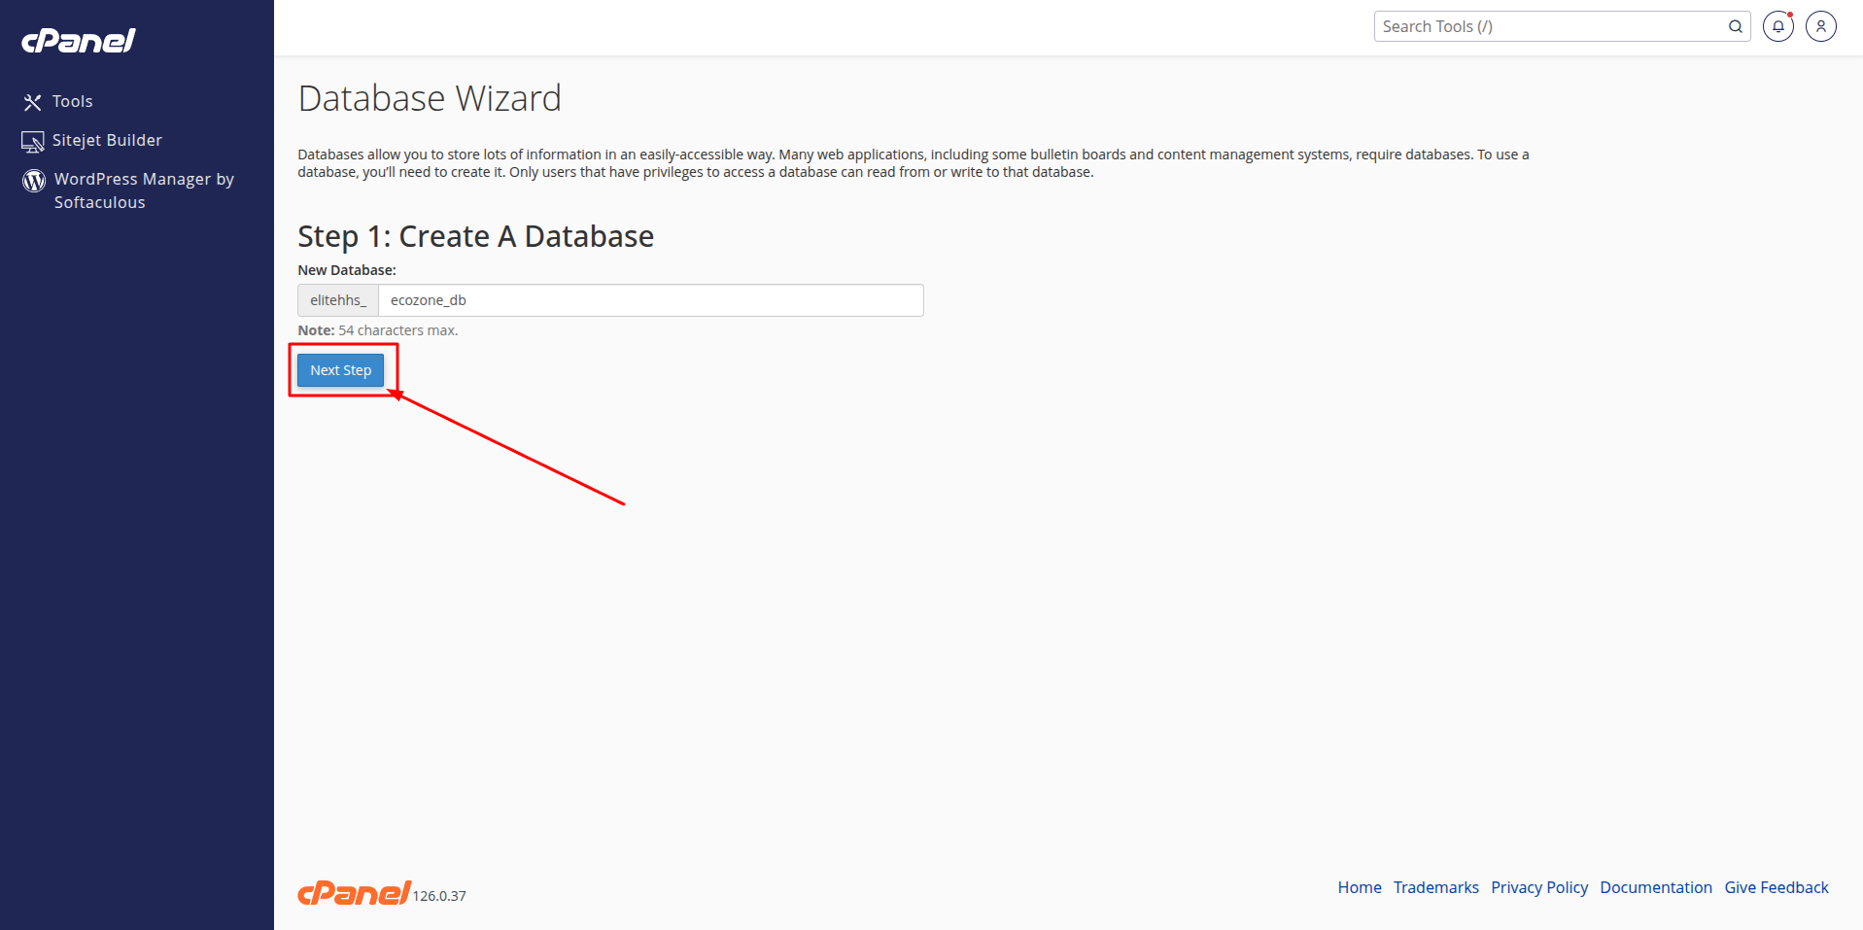
Task: Click the cPanel logo in sidebar
Action: point(79,41)
